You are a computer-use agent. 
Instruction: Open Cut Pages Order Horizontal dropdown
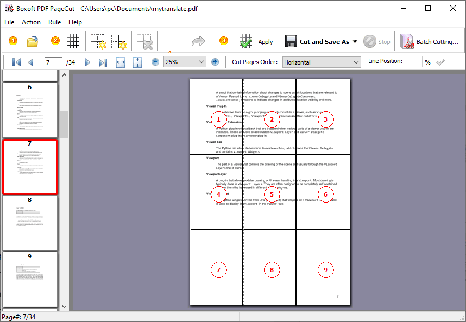[322, 62]
